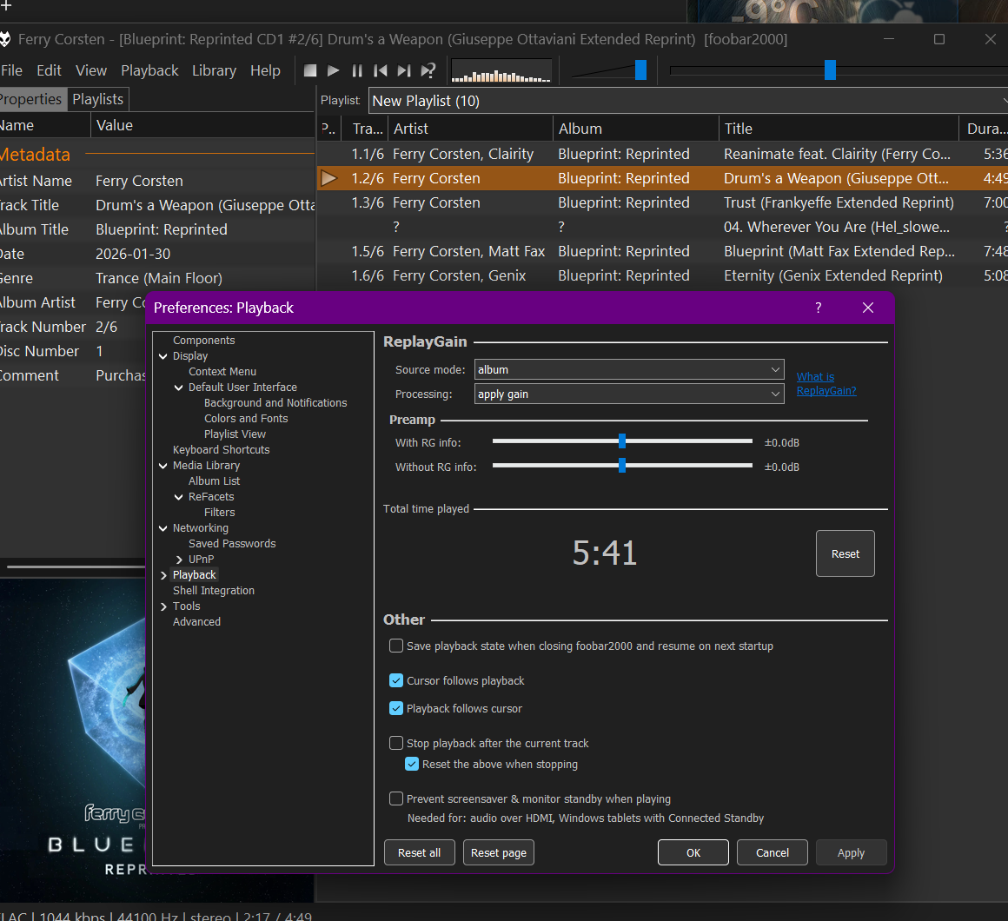Open the Help menu
Viewport: 1008px width, 921px height.
pos(265,70)
